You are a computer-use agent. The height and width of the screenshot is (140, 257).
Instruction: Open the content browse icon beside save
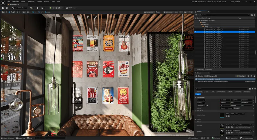click(7, 8)
